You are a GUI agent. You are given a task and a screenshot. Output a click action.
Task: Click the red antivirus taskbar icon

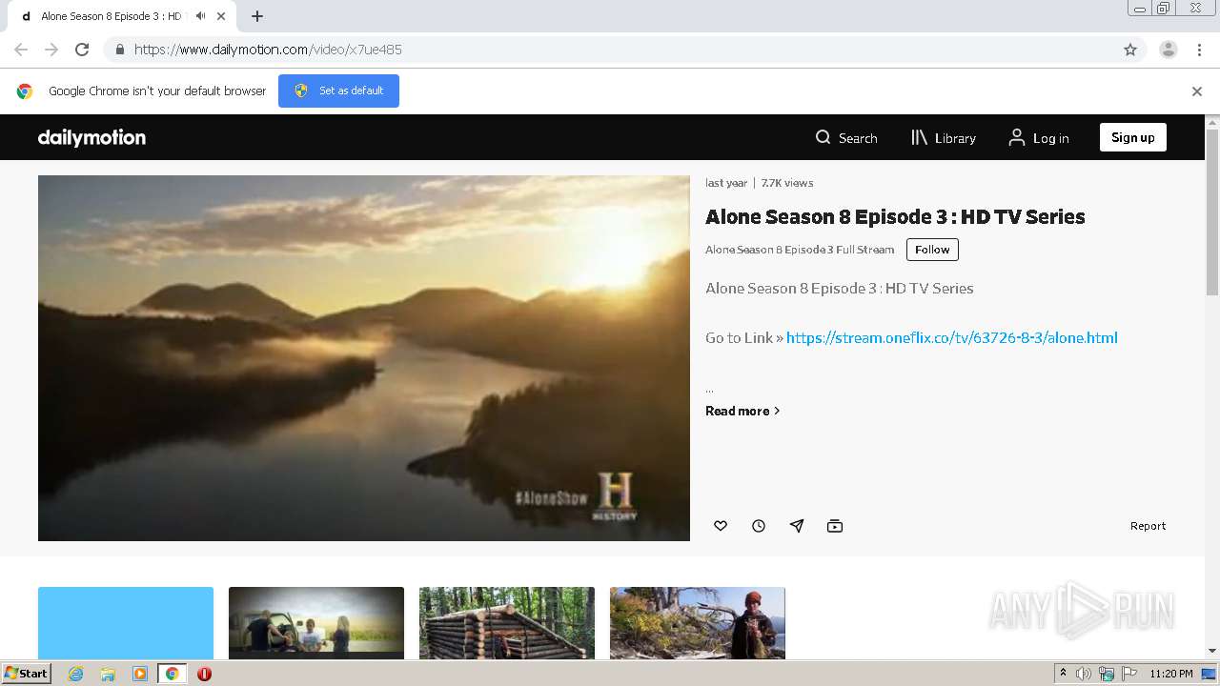click(x=204, y=674)
